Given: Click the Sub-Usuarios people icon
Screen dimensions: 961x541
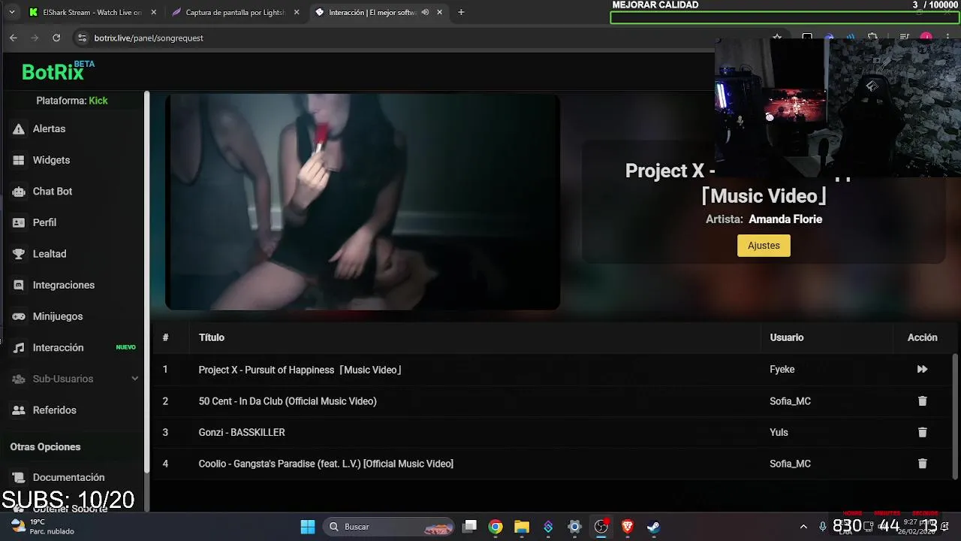Looking at the screenshot, I should click(x=19, y=379).
